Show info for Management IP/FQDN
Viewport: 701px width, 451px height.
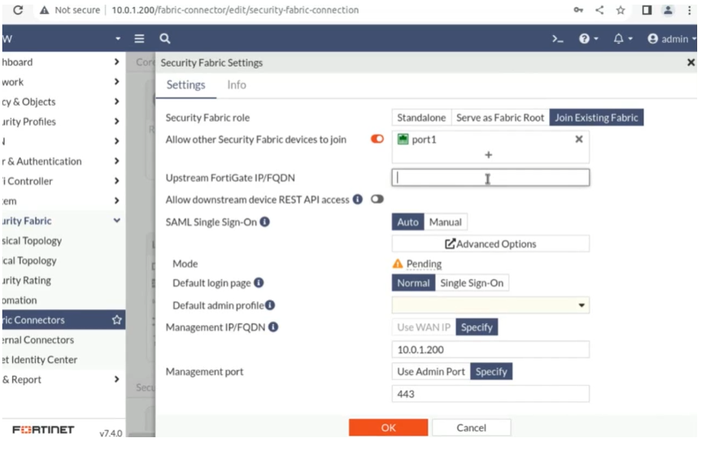[x=274, y=327]
